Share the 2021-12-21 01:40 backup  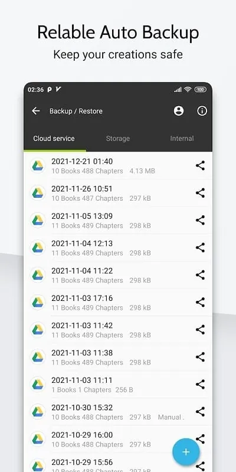coord(200,166)
